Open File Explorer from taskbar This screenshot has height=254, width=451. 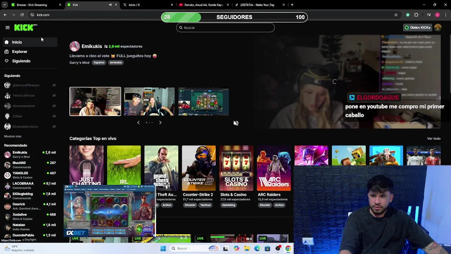[x=247, y=248]
